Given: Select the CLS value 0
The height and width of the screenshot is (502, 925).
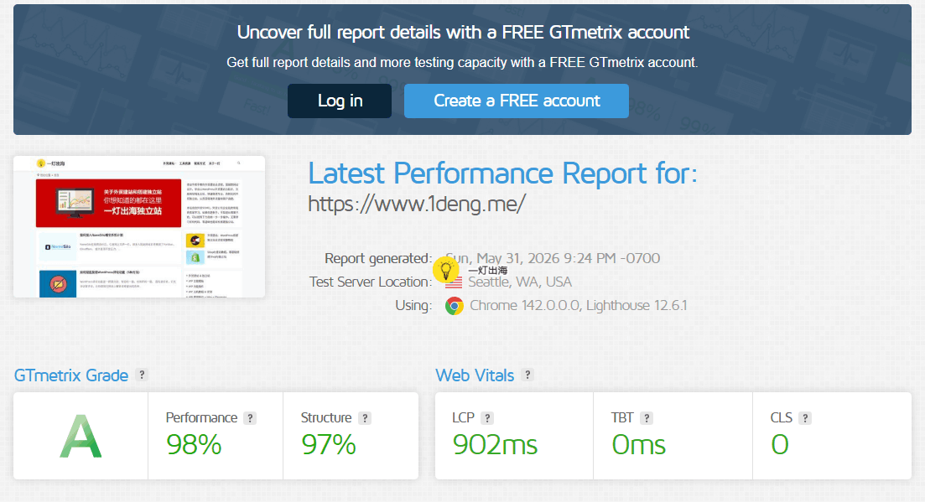Looking at the screenshot, I should (780, 445).
